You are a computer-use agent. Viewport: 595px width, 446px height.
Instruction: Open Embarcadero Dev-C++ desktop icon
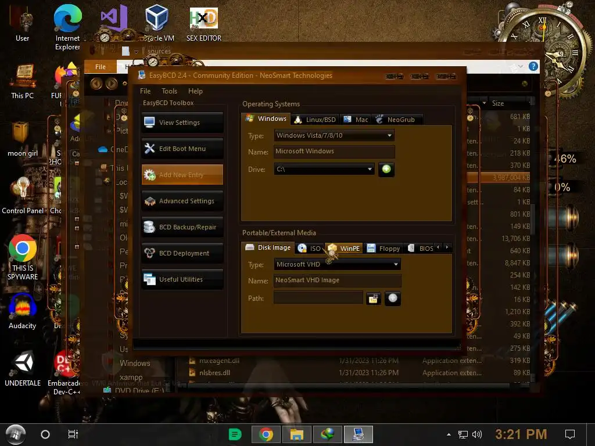tap(64, 372)
